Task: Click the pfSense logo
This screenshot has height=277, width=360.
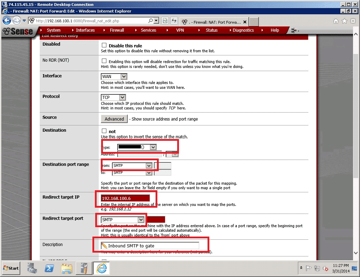Action: click(17, 31)
